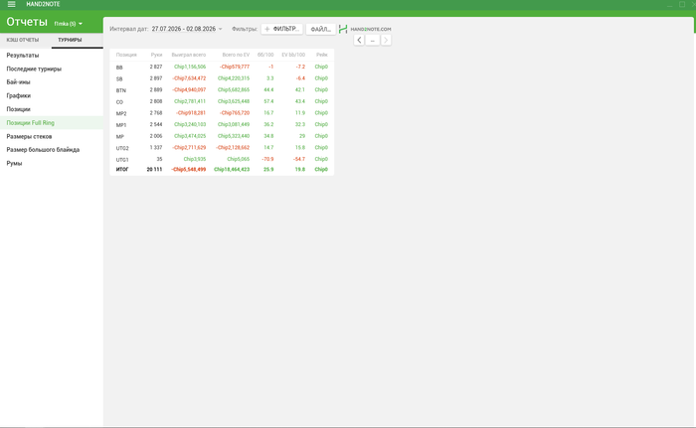This screenshot has height=428, width=696.
Task: Click value Chip3,081,449 in MP1 row
Action: point(234,125)
